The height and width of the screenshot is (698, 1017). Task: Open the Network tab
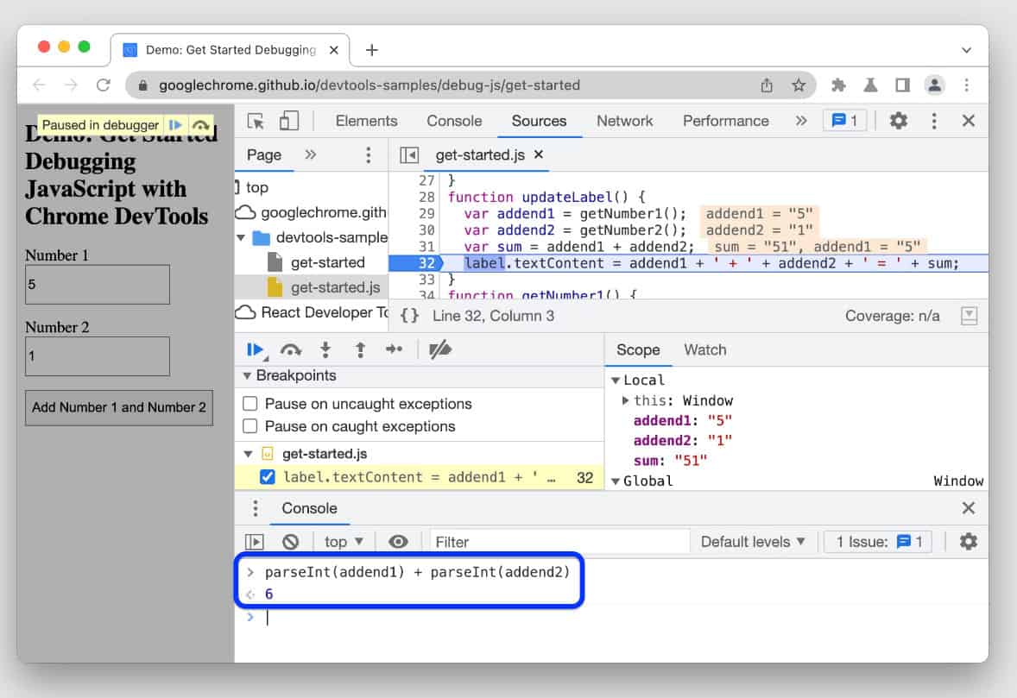pyautogui.click(x=624, y=121)
